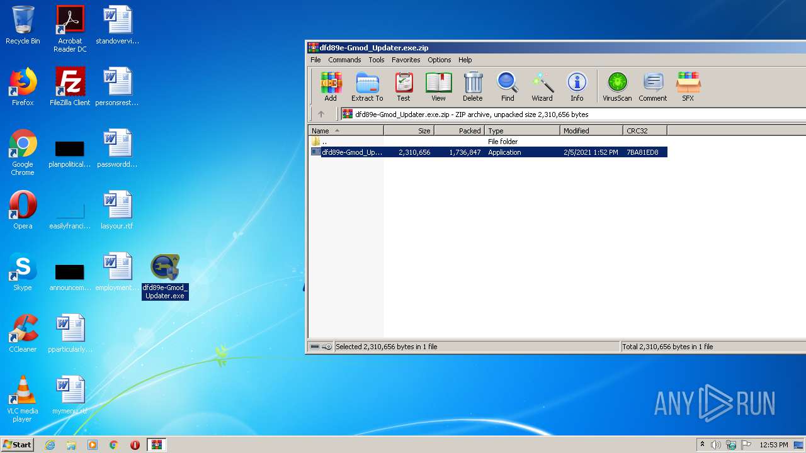This screenshot has height=453, width=806.
Task: Sort the list by Size column
Action: tap(409, 131)
